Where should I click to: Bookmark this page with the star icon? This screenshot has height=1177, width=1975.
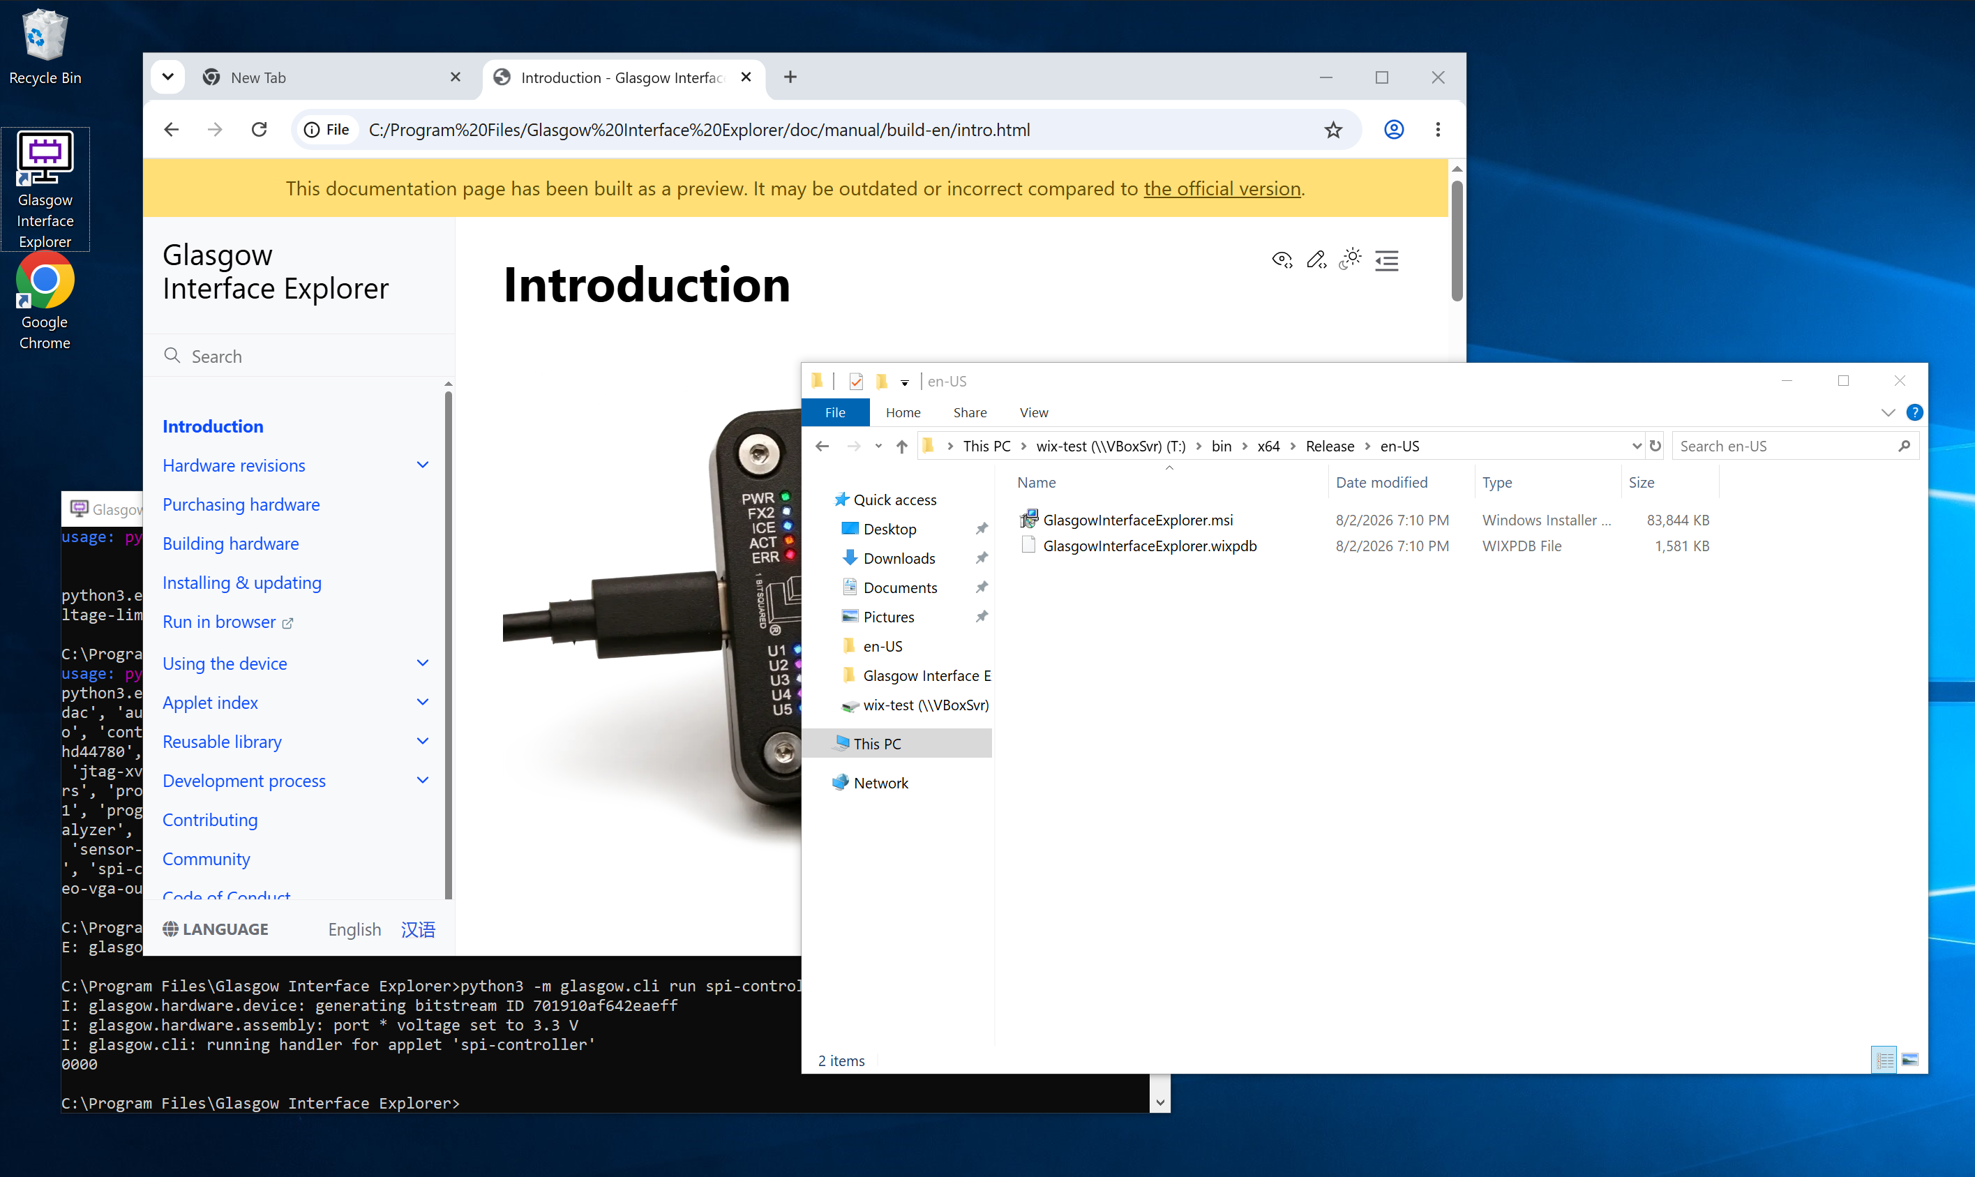pos(1332,129)
